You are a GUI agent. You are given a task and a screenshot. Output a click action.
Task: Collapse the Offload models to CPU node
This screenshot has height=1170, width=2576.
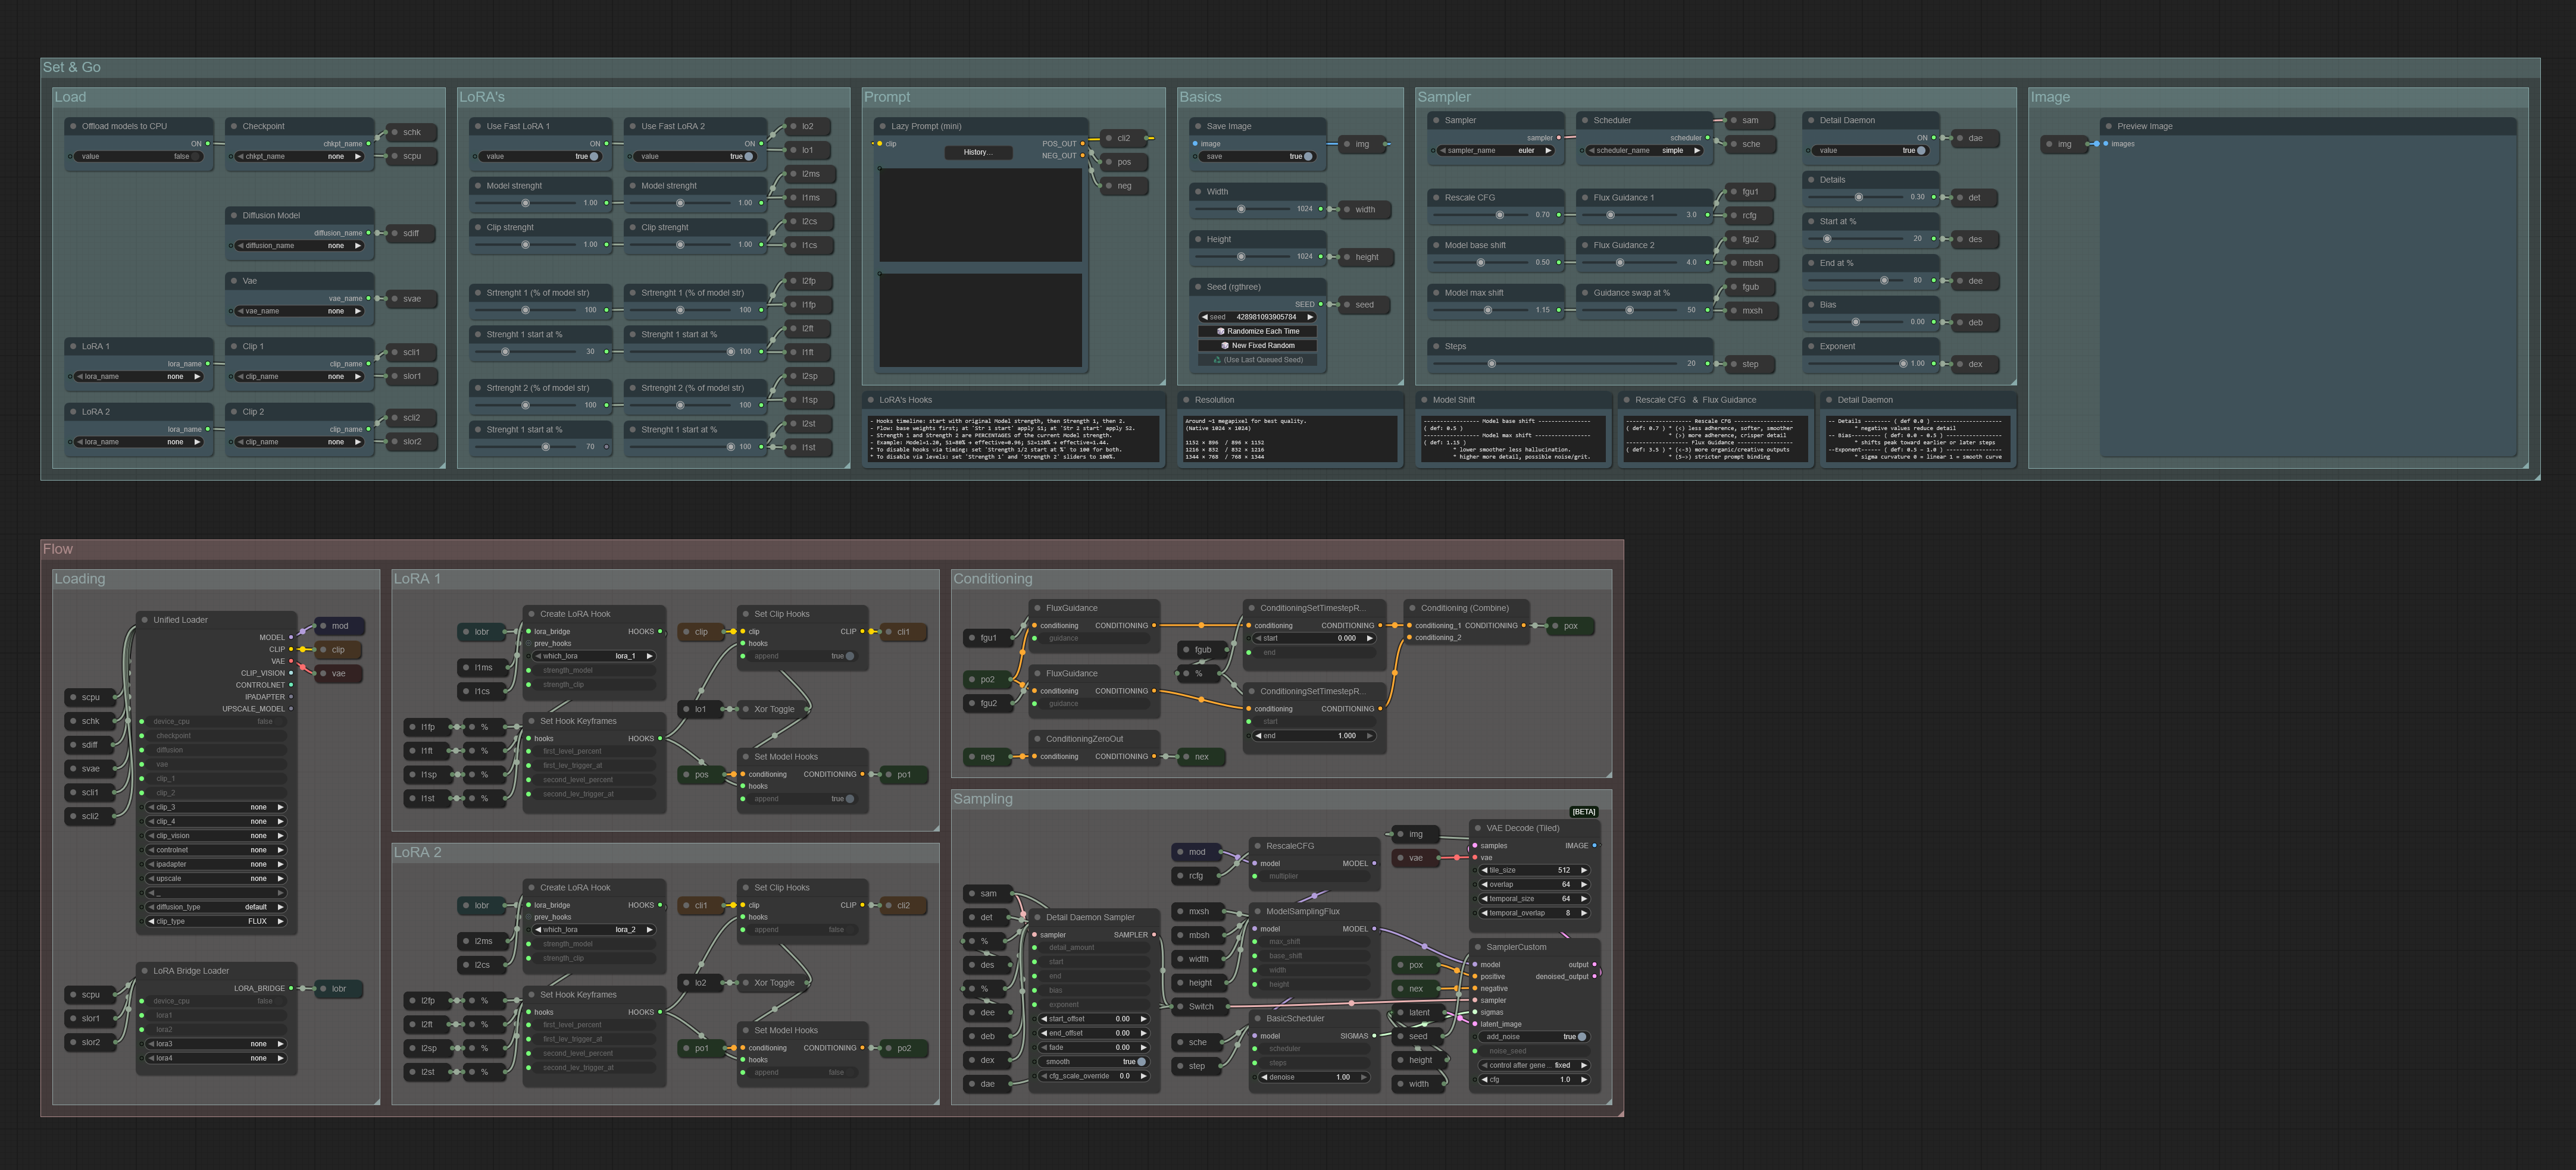tap(73, 127)
